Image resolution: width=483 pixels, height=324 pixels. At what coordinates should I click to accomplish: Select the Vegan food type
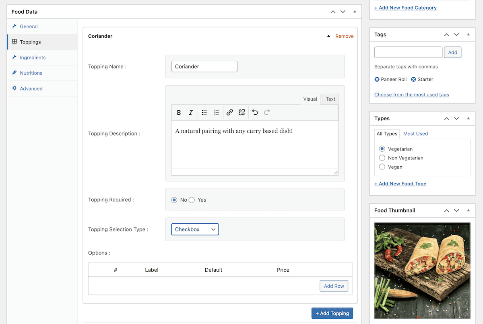[x=382, y=167]
